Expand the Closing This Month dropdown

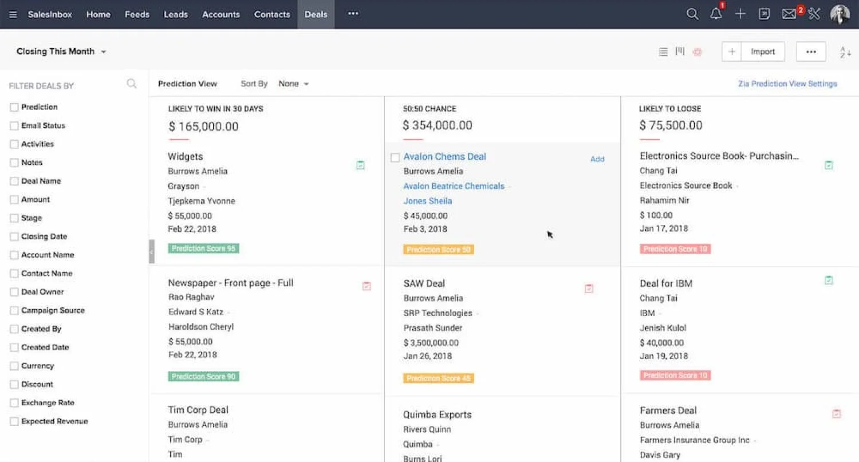[x=61, y=52]
